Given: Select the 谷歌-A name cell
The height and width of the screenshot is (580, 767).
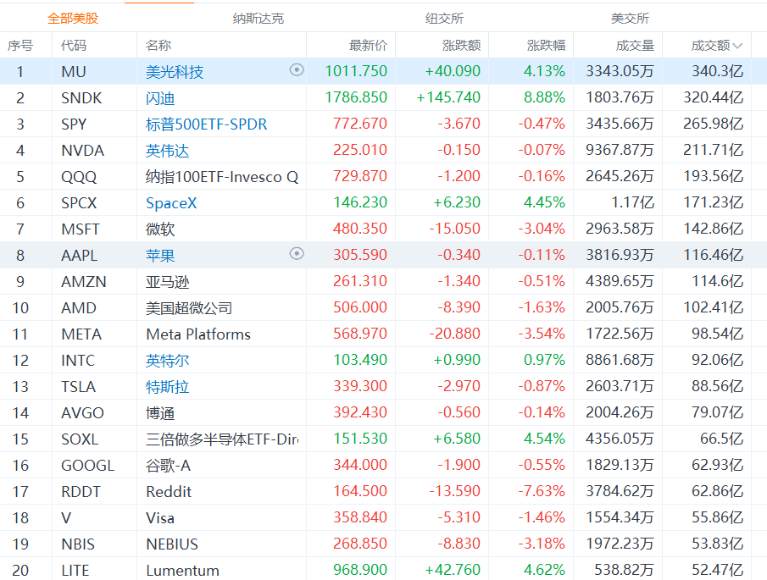Looking at the screenshot, I should pos(169,465).
